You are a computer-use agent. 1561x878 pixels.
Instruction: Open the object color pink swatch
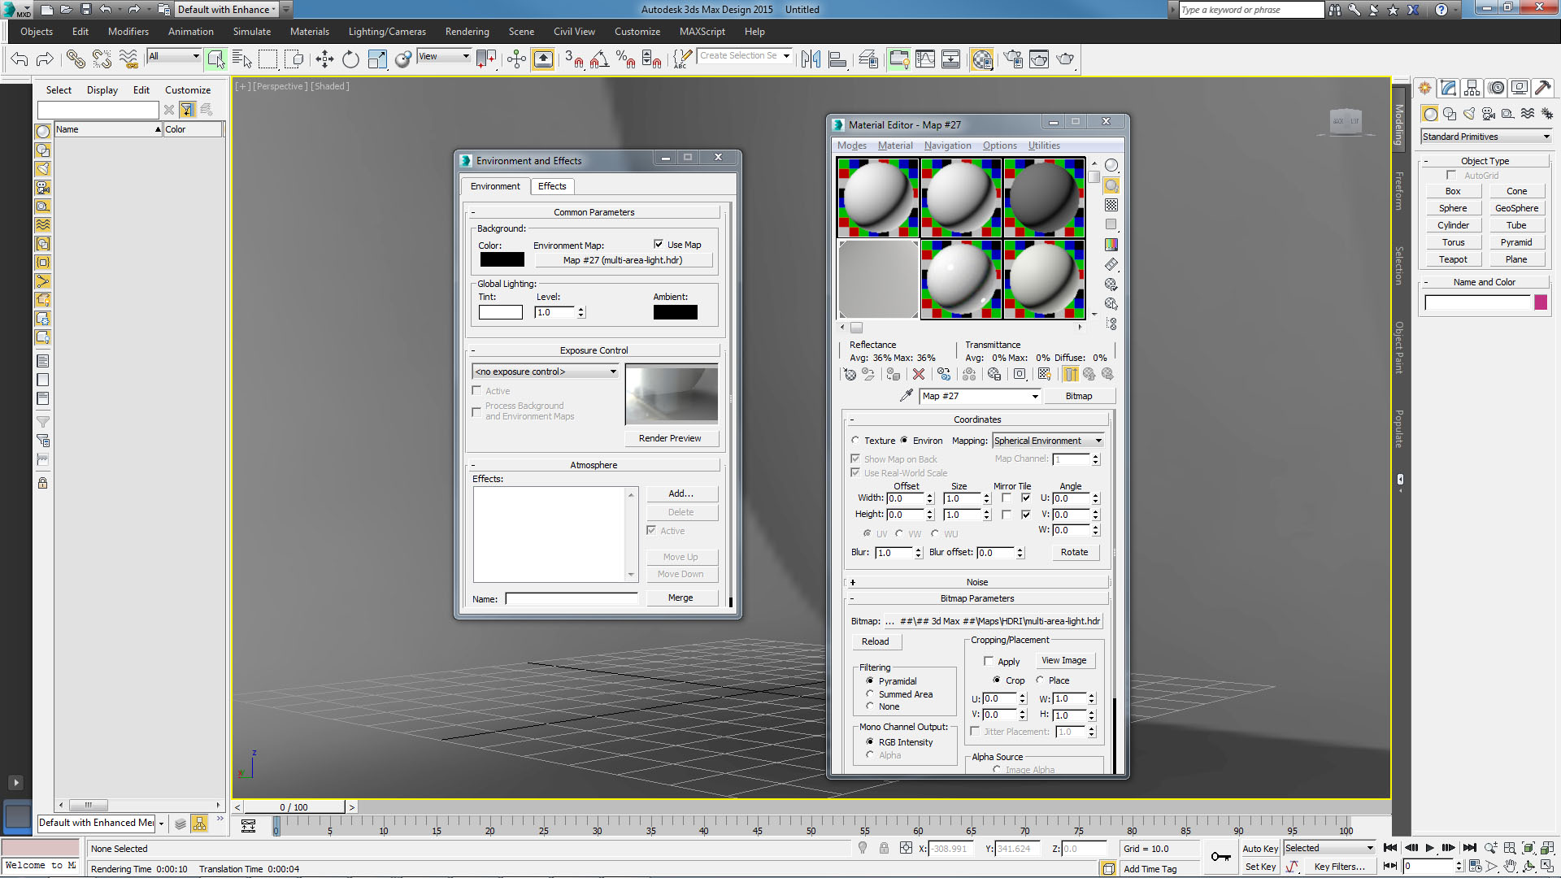tap(1541, 302)
